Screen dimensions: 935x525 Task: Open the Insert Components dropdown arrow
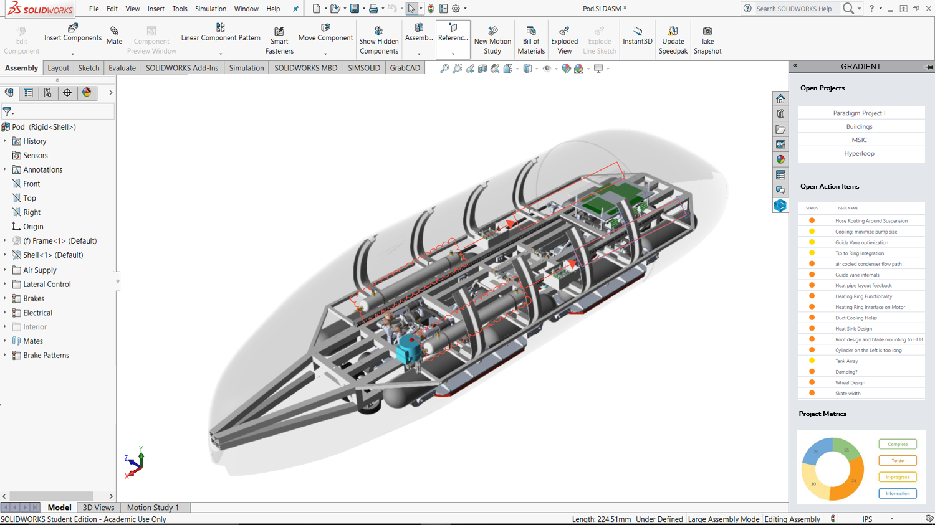point(73,54)
